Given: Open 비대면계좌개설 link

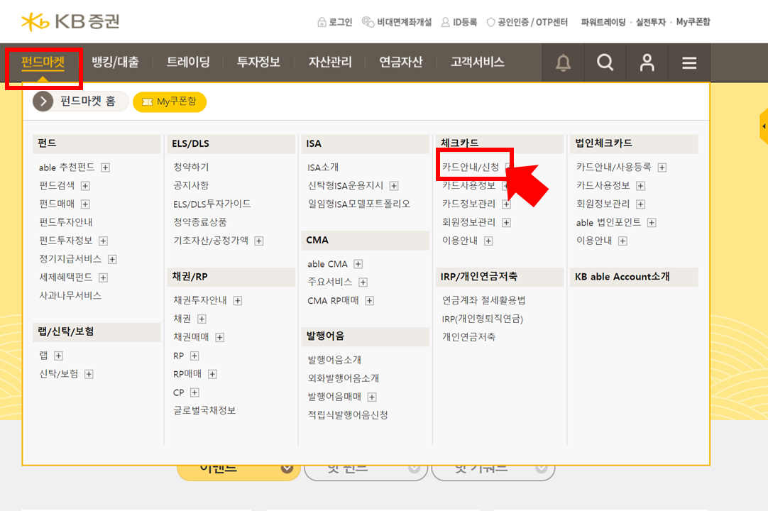Looking at the screenshot, I should pyautogui.click(x=397, y=22).
